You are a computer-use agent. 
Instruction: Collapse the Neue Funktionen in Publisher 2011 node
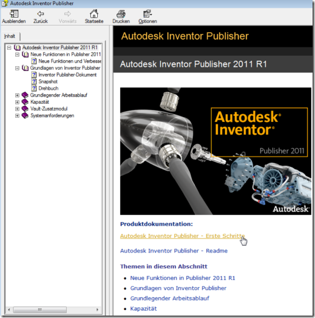tap(17, 55)
